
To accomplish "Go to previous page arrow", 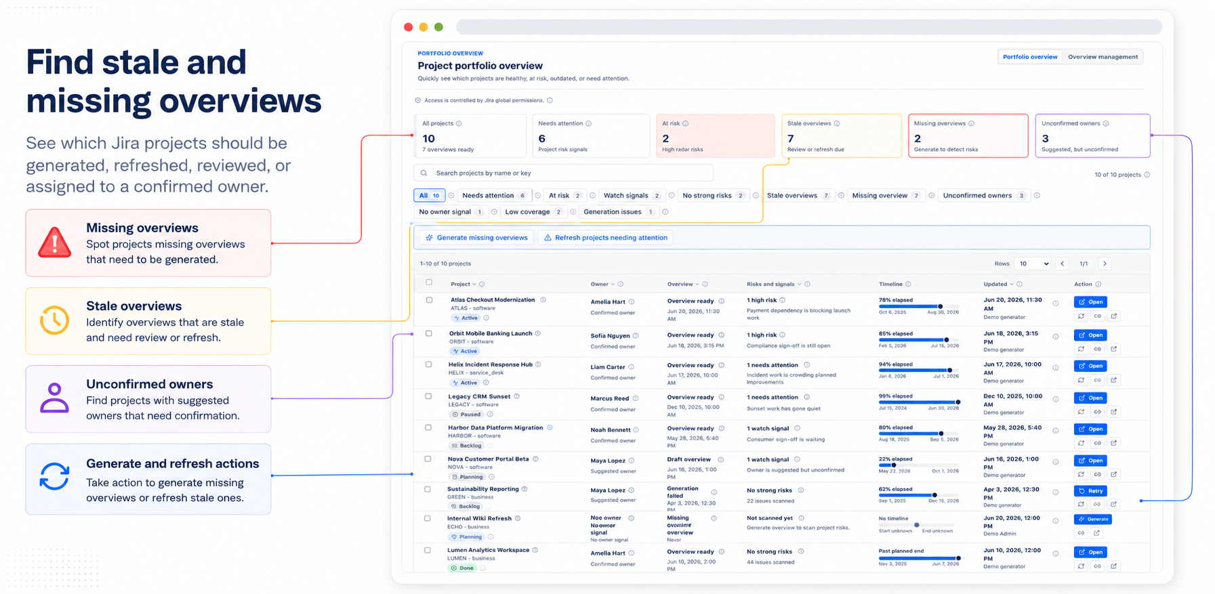I will 1063,264.
